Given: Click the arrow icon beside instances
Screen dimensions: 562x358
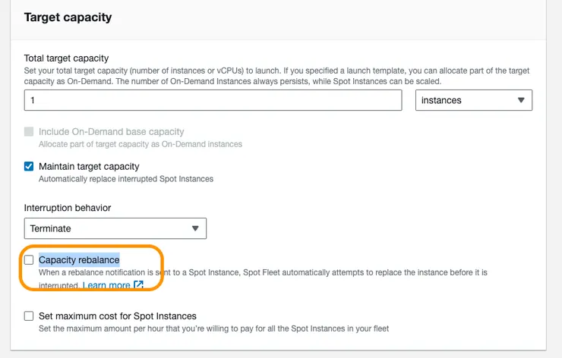Looking at the screenshot, I should (520, 100).
